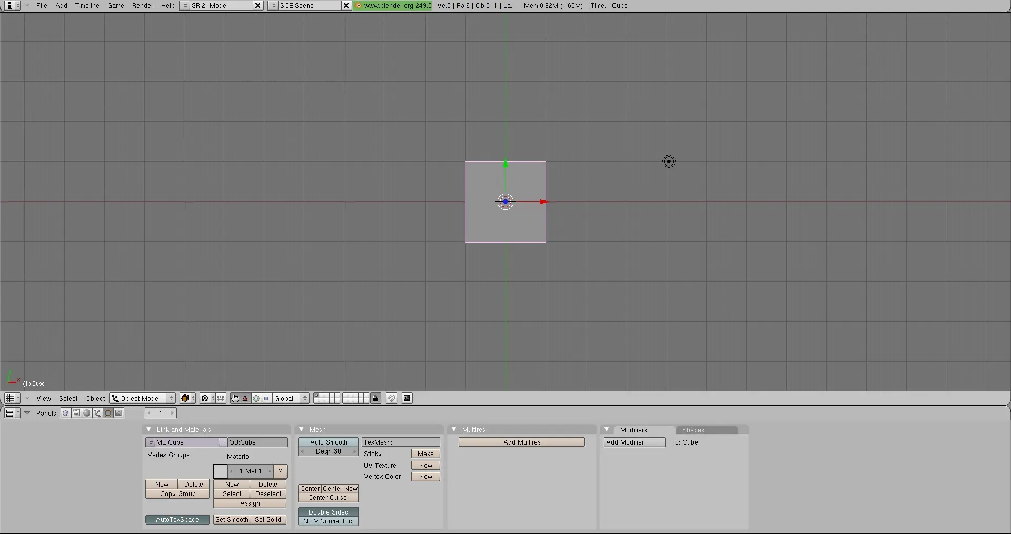Screen dimensions: 1011x534
Task: Click the material color swatch beside Mat 1
Action: [x=221, y=471]
